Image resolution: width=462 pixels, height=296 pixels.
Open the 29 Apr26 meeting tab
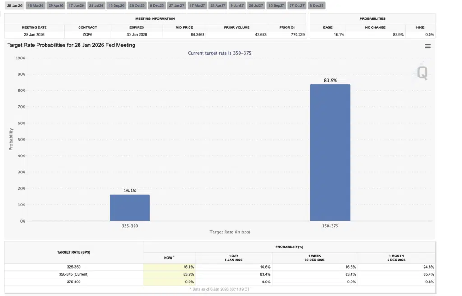pos(56,5)
